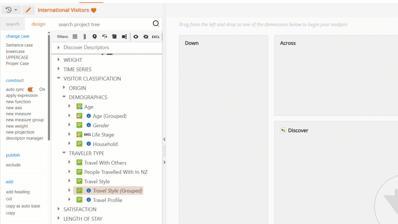Choose new measure group option
This screenshot has height=224, width=398.
tap(25, 120)
